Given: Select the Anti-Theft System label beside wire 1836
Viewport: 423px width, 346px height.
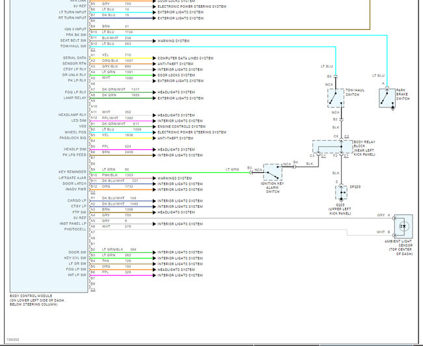Looking at the screenshot, I should tap(176, 138).
